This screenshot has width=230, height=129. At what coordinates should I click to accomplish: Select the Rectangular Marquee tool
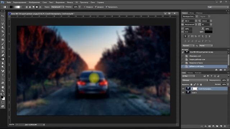tap(3, 20)
